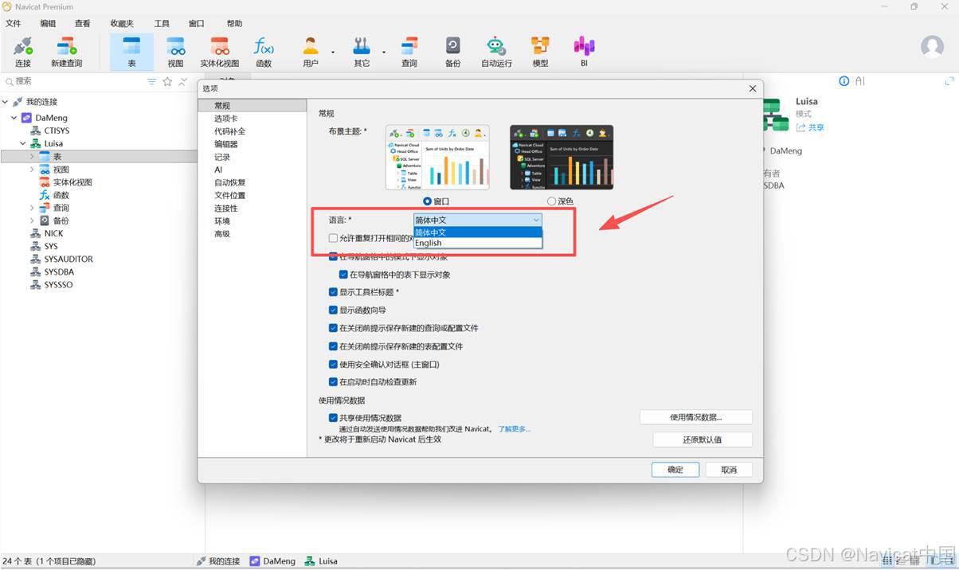Image resolution: width=959 pixels, height=570 pixels.
Task: Open the 帮助 menu
Action: click(x=234, y=24)
